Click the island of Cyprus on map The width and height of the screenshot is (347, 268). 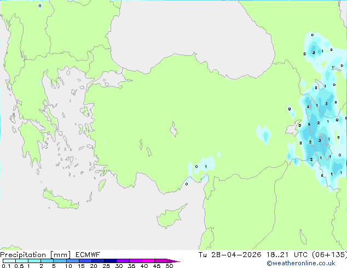(x=169, y=217)
